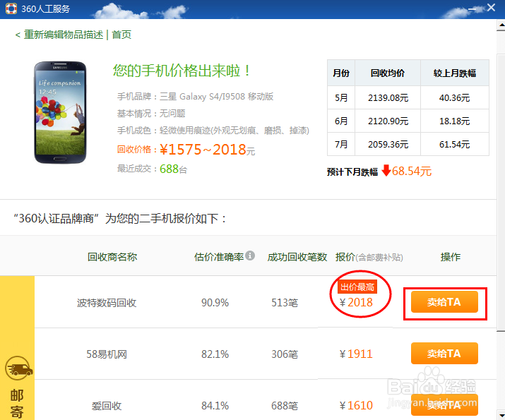
Task: Click the 360认证品牌商 quotes heading
Action: click(120, 219)
